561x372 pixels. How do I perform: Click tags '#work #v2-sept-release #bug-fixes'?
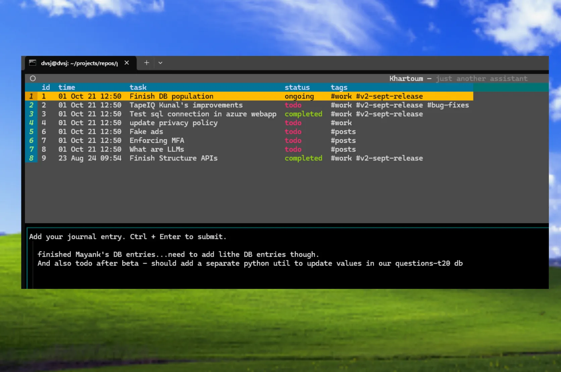point(400,105)
